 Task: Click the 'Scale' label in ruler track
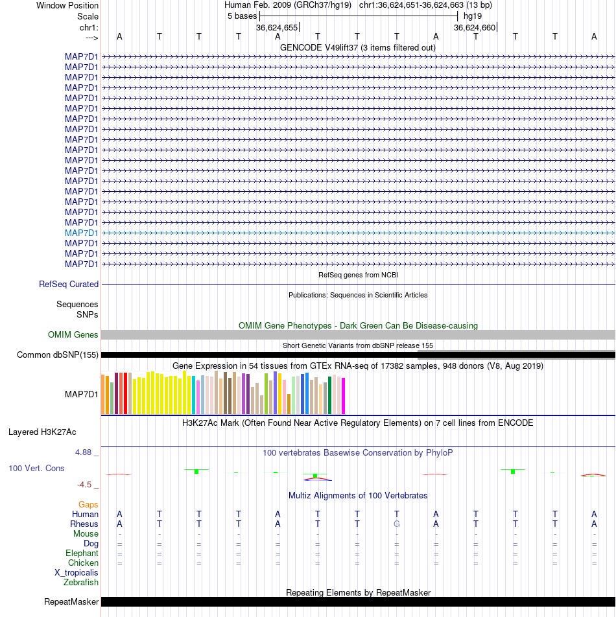[x=88, y=17]
